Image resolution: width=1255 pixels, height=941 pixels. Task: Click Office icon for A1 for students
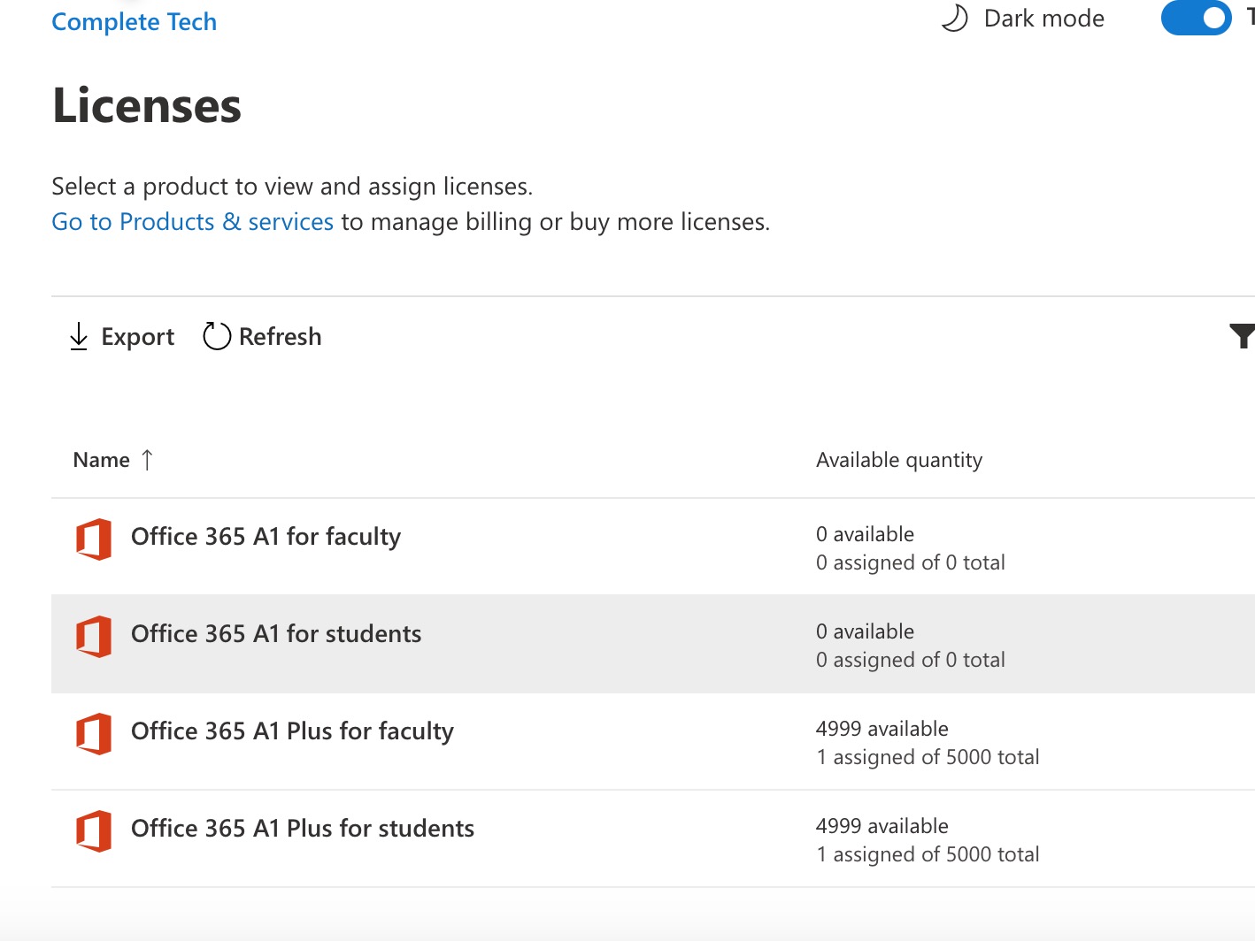(x=94, y=637)
